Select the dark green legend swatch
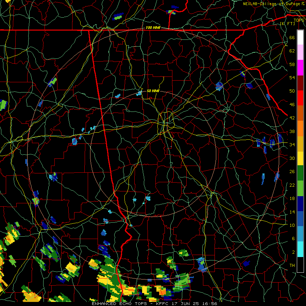This screenshot has height=306, width=306. 300,173
